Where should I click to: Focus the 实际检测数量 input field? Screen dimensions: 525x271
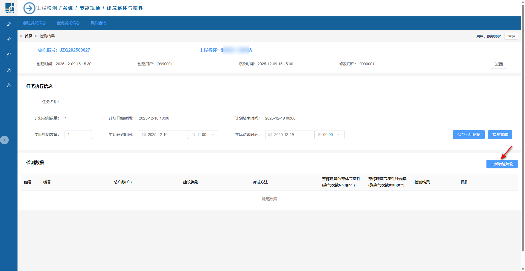tap(78, 135)
